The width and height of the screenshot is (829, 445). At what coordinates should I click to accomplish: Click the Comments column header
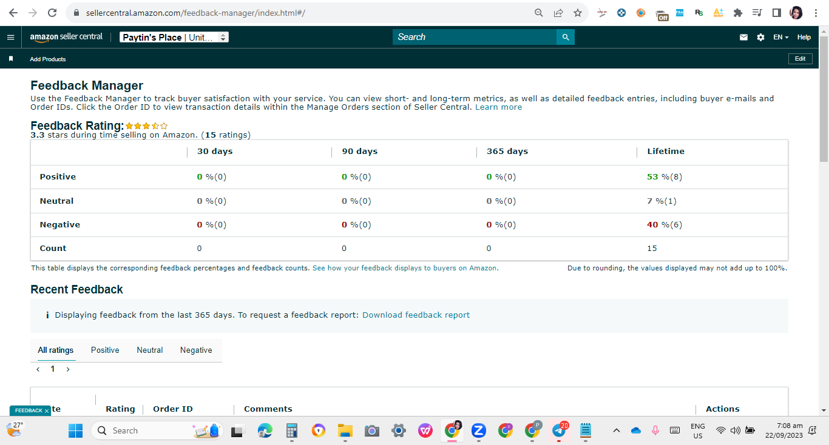(x=268, y=409)
